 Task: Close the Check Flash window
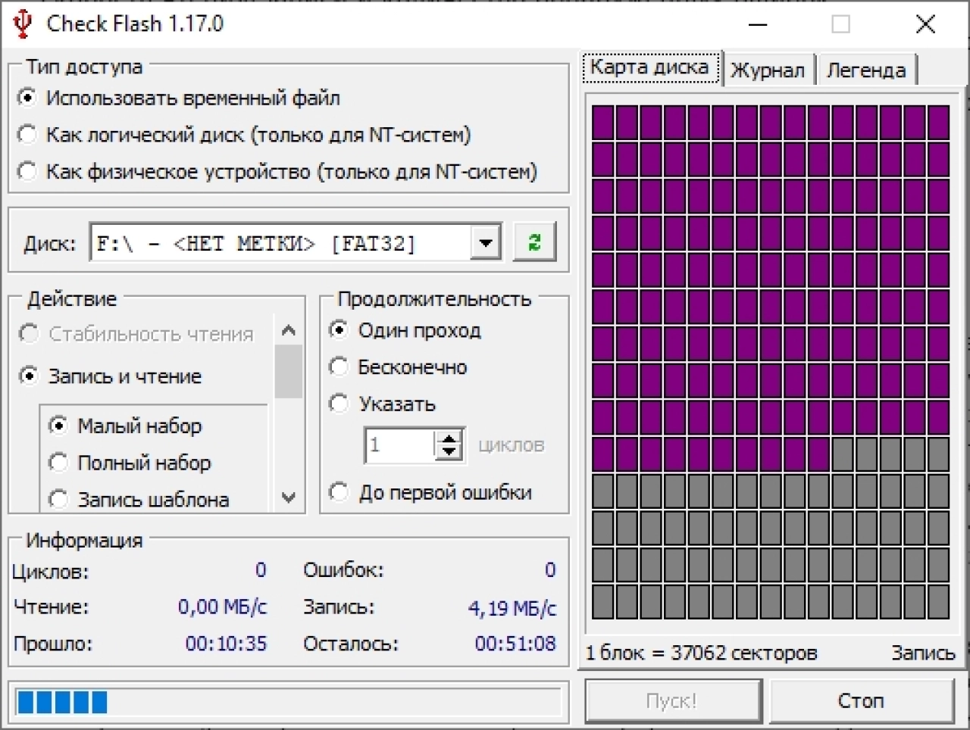coord(925,24)
